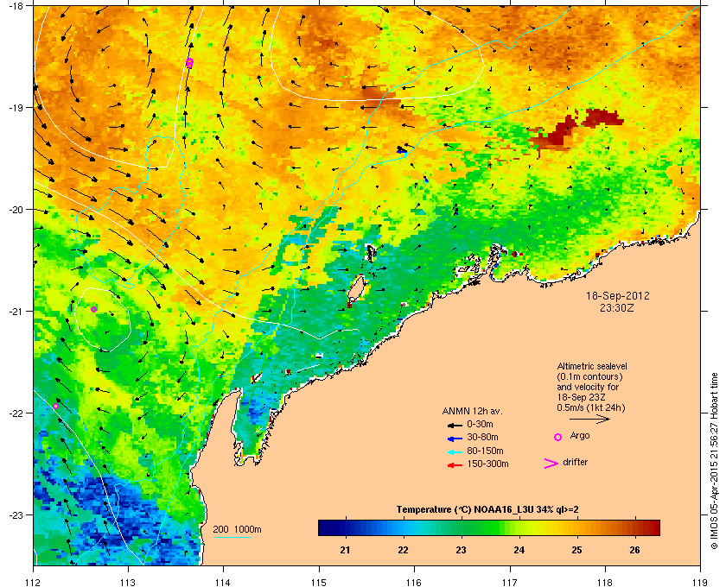
Task: Click the blue 30-80m arrow legend icon
Action: [x=455, y=438]
